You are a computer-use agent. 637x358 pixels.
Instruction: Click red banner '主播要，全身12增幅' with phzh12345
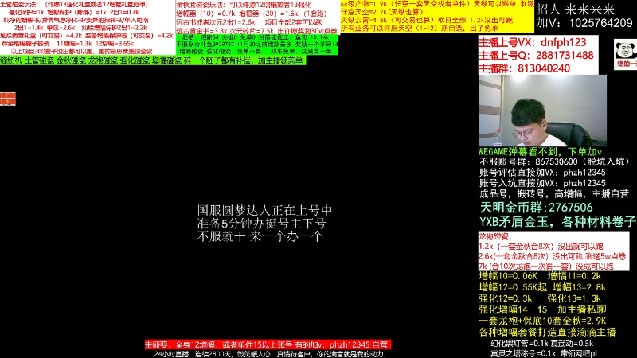coord(268,344)
